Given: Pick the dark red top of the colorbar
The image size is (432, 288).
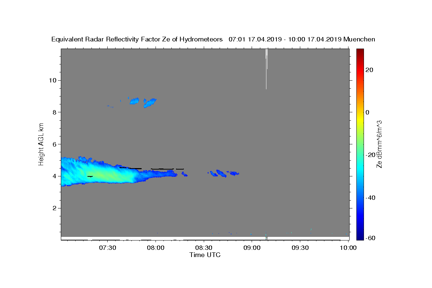Looking at the screenshot, I should coord(360,51).
